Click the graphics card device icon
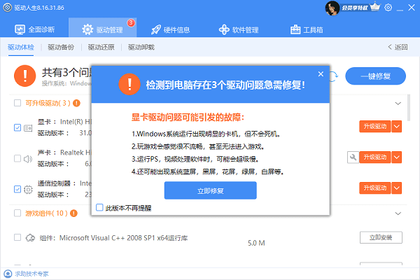Image resolution: width=420 pixels, height=280 pixels. [28, 128]
